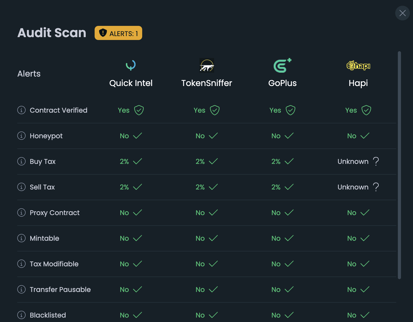
Task: Open info icon for Proxy Contract
Action: (21, 212)
